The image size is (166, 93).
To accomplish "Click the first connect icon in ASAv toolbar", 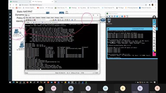I will (26, 20).
